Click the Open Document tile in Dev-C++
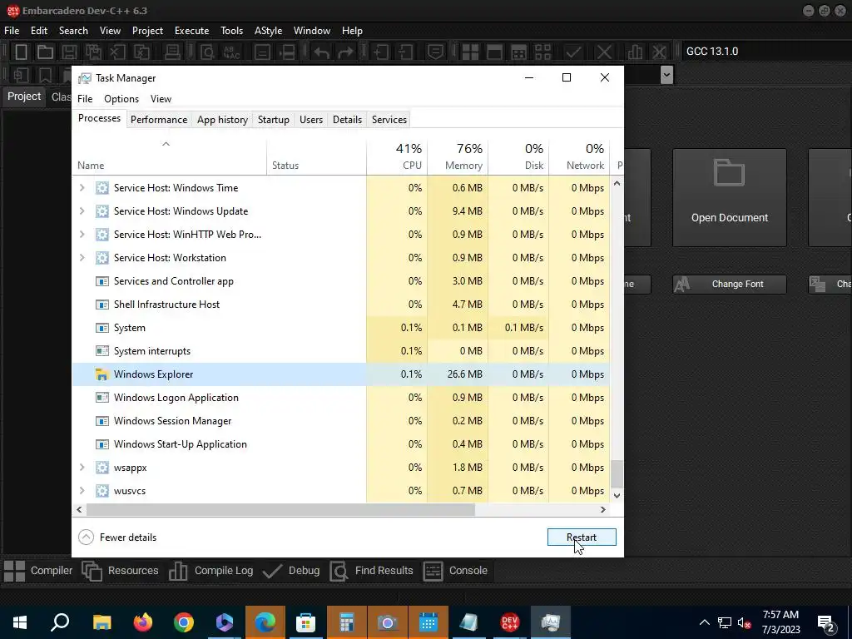The width and height of the screenshot is (852, 639). point(729,198)
